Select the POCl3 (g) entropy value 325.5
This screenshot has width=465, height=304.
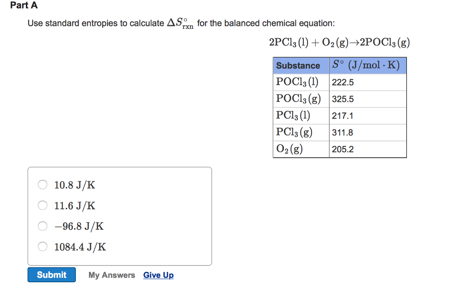[341, 99]
